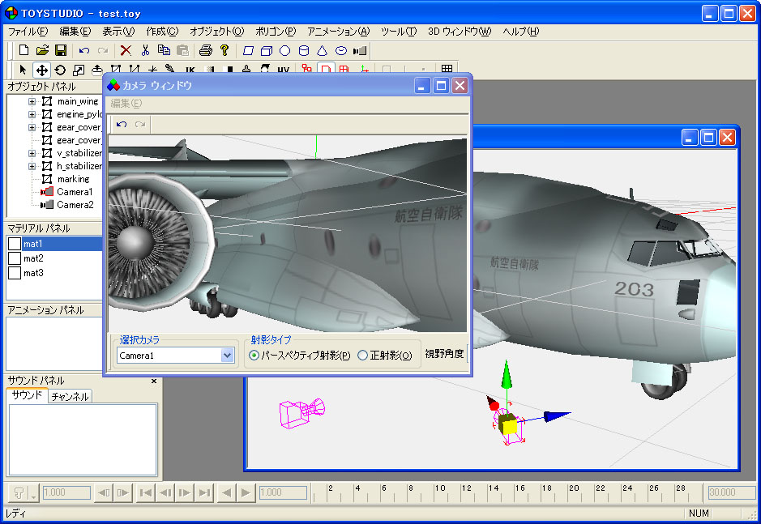The height and width of the screenshot is (524, 761).
Task: Create a new file with the blank page icon
Action: tap(24, 50)
